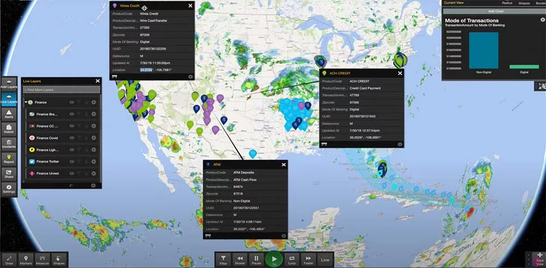This screenshot has height=268, width=546.
Task: Open the Indoor sidebar tool
Action: 9,129
